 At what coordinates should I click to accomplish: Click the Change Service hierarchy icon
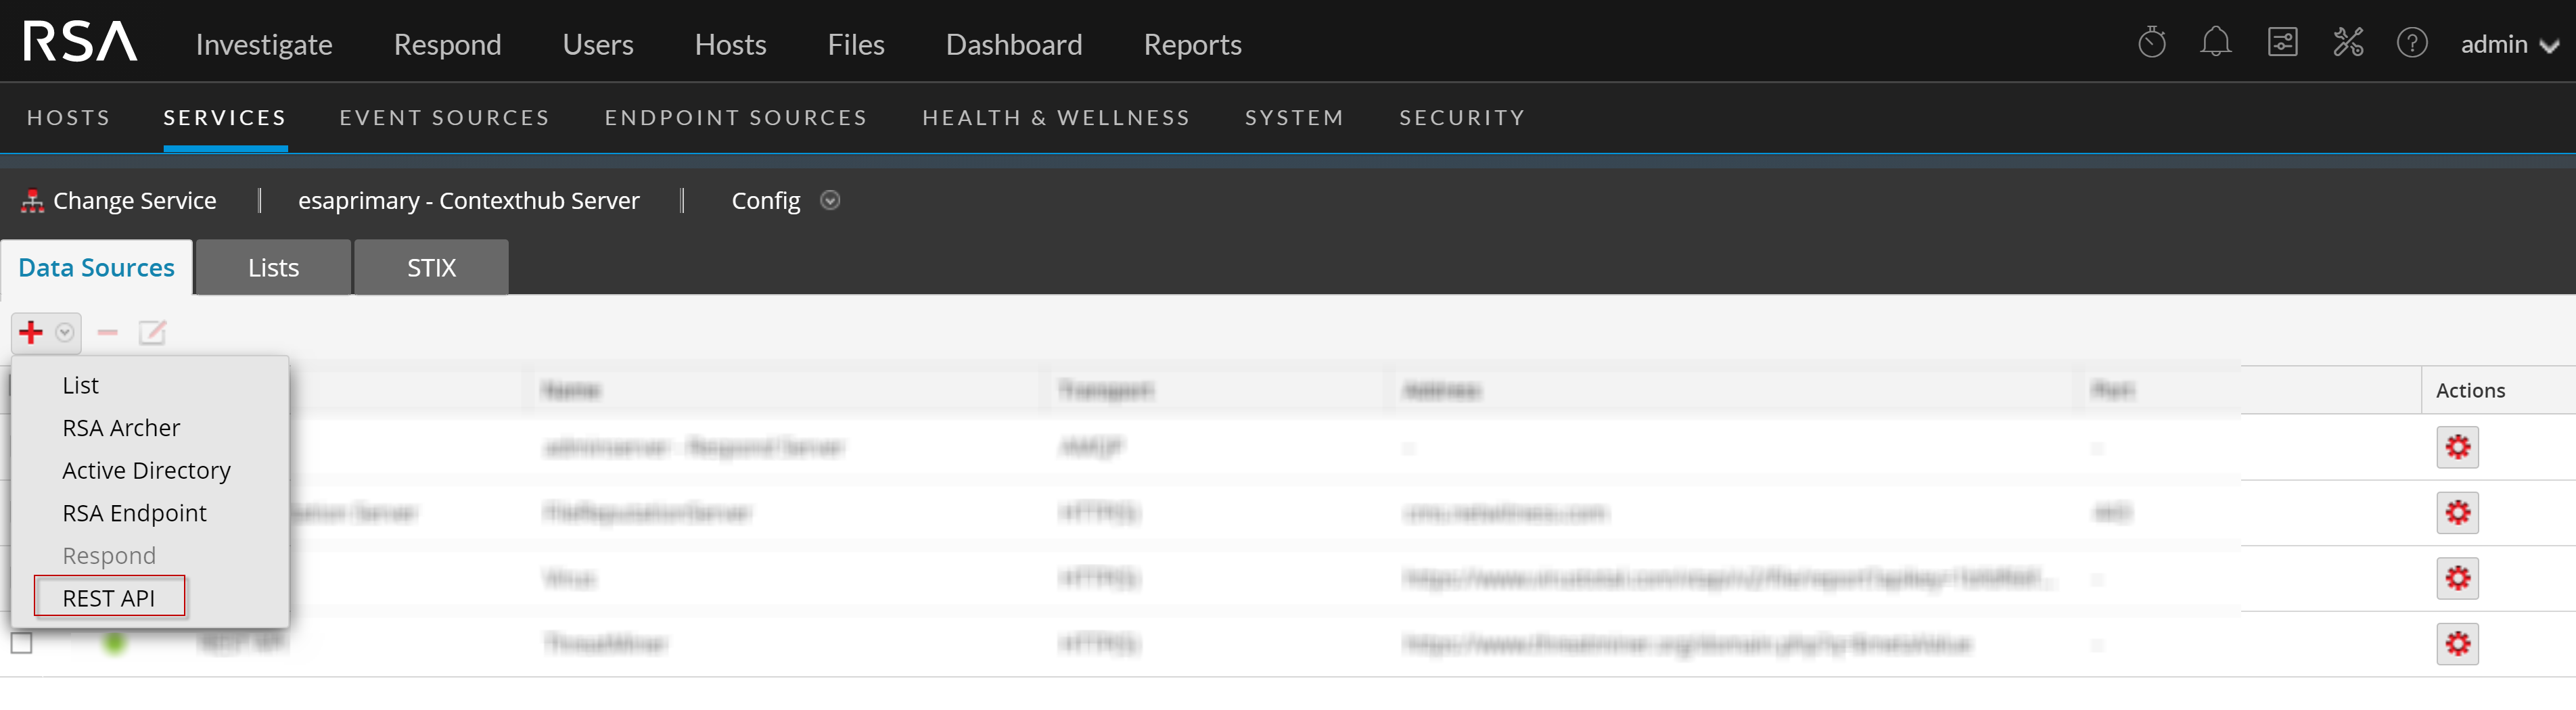tap(32, 201)
